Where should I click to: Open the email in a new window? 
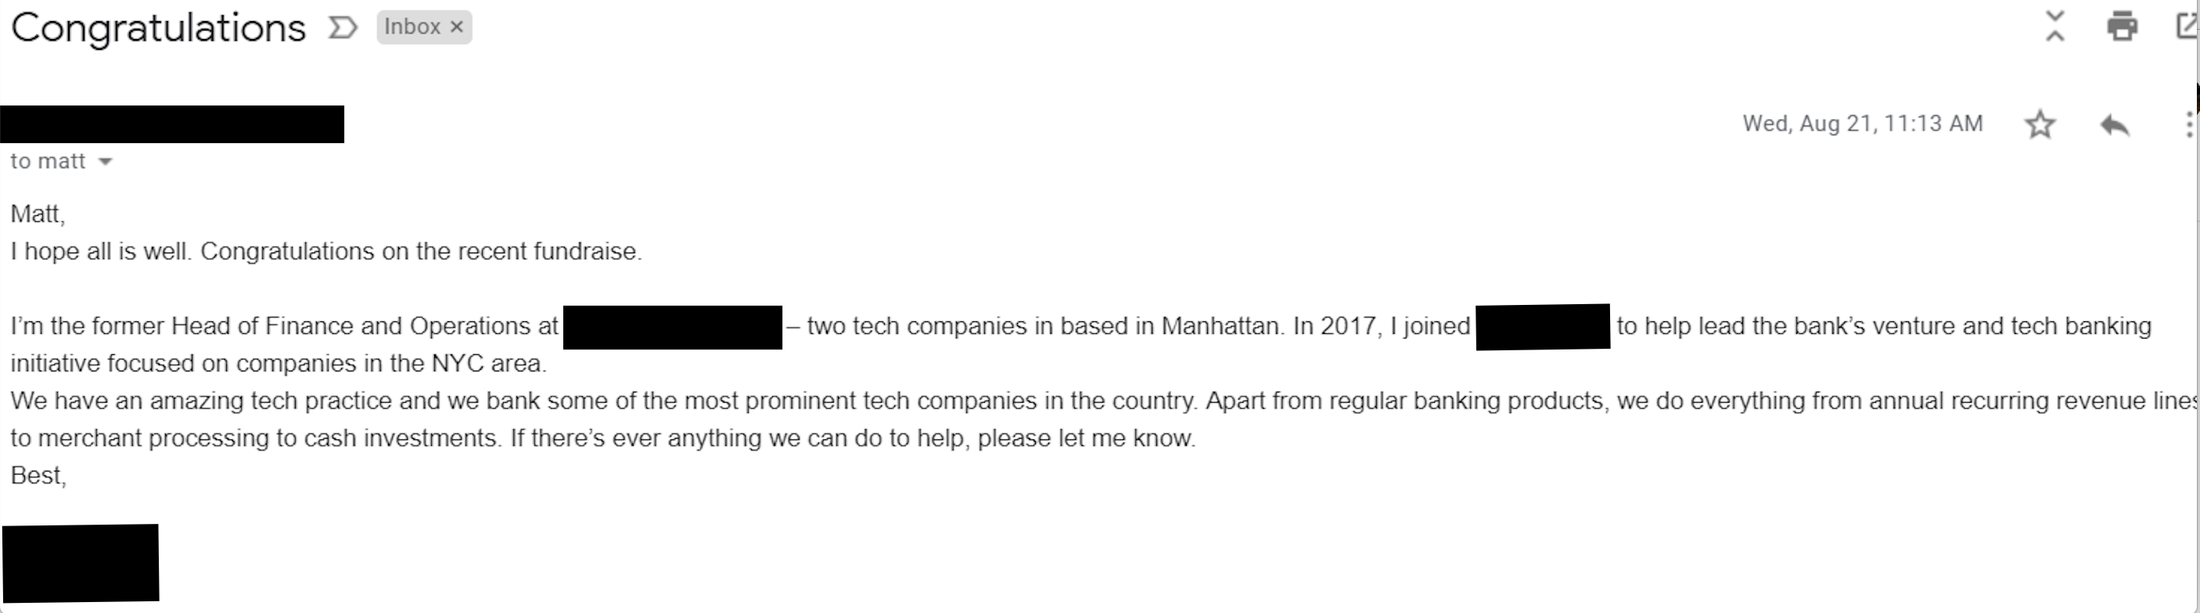(x=2188, y=27)
